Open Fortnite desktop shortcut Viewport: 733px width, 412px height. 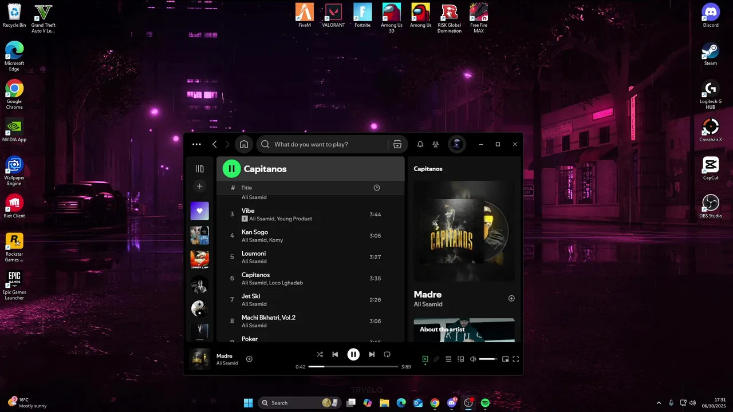tap(362, 15)
